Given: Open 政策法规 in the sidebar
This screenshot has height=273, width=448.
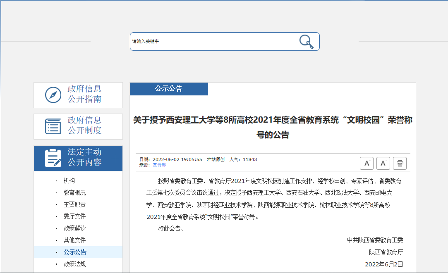Looking at the screenshot, I should (74, 264).
